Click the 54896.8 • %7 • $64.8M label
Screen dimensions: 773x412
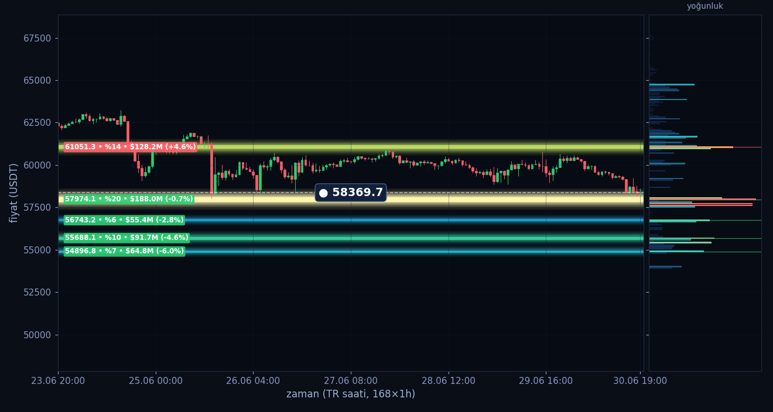tap(124, 251)
